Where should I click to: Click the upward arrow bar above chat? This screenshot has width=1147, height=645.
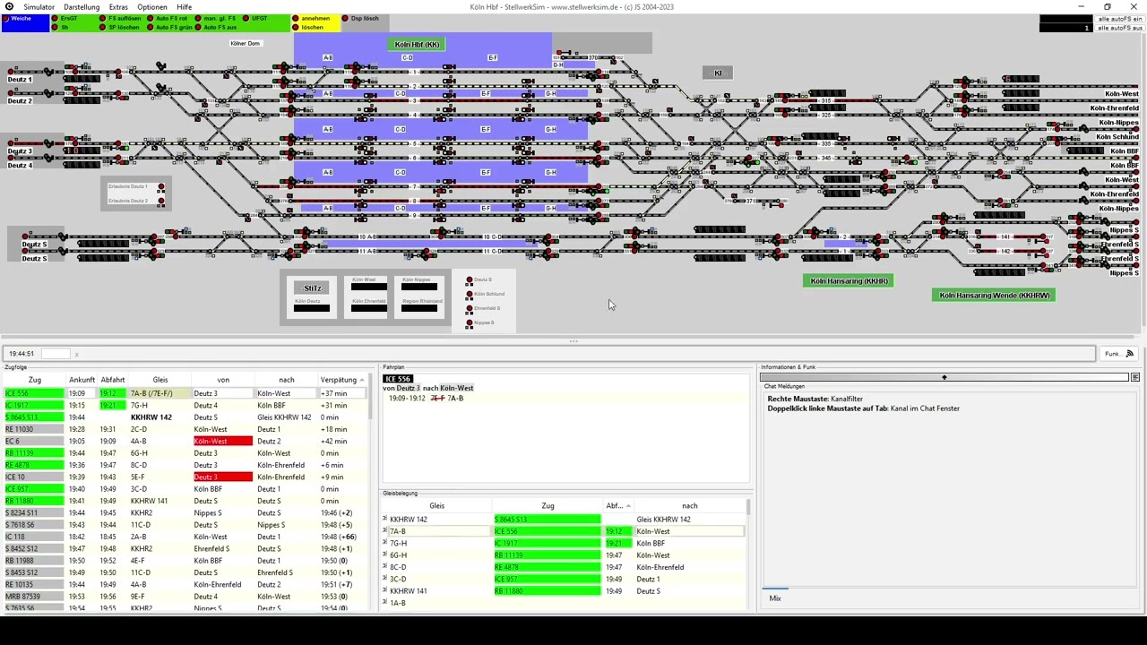(944, 377)
